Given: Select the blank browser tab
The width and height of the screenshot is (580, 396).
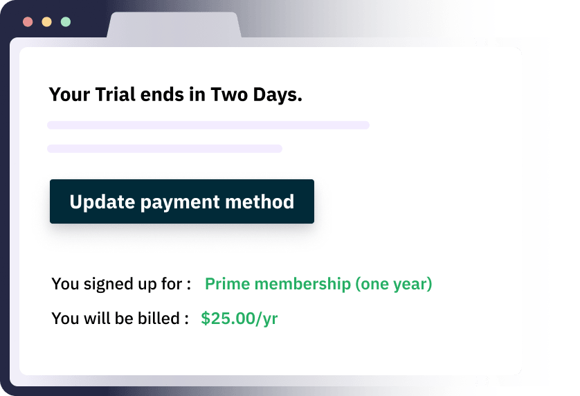Looking at the screenshot, I should pyautogui.click(x=174, y=27).
